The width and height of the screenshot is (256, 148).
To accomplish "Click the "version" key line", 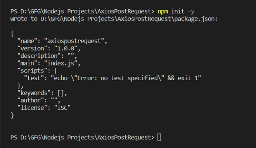I will 49,48.
